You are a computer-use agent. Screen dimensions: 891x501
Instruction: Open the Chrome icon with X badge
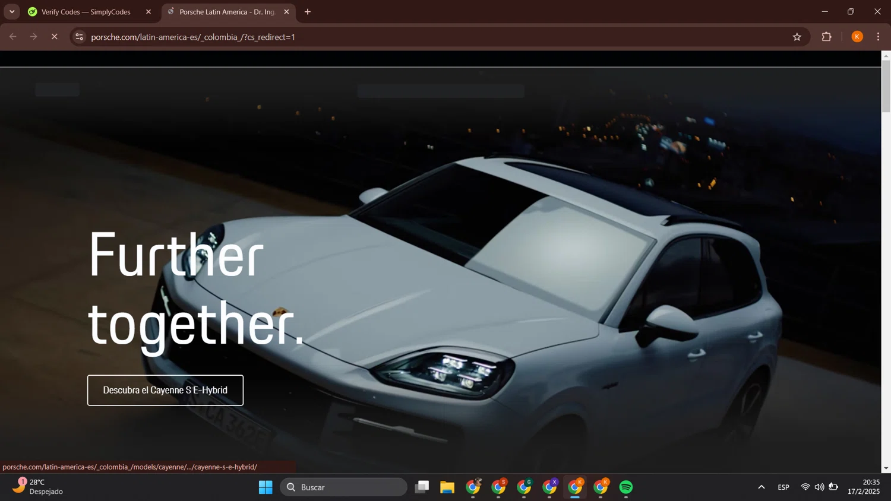pyautogui.click(x=550, y=487)
